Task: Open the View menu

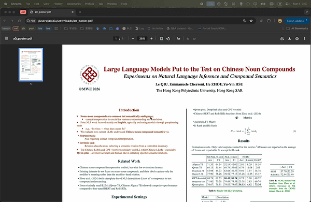Action: coord(46,4)
